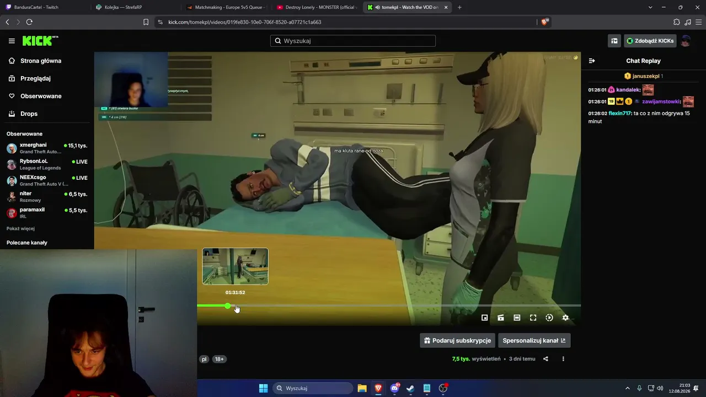Open Discord from the taskbar
This screenshot has width=706, height=397.
(x=394, y=388)
